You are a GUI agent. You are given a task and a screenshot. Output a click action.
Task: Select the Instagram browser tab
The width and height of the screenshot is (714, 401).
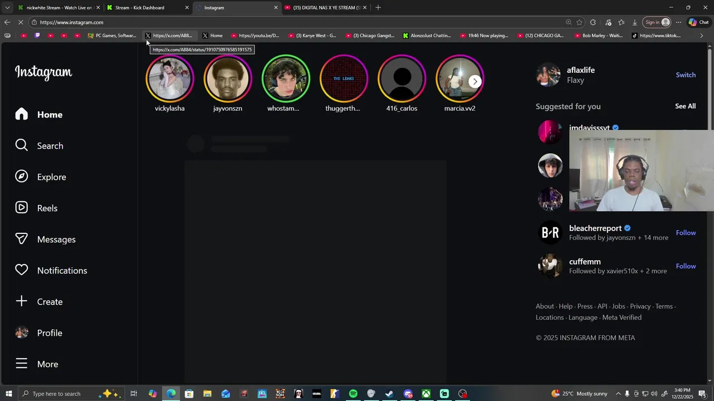pyautogui.click(x=236, y=8)
